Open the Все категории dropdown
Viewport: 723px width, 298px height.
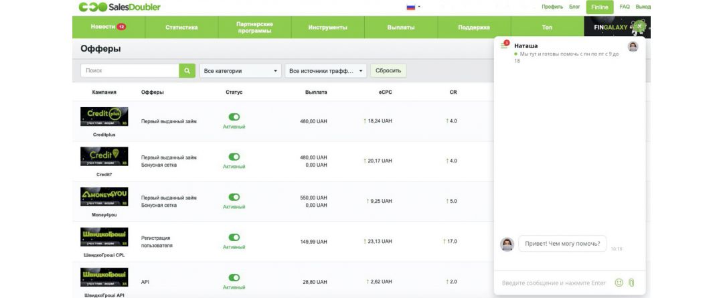(240, 71)
